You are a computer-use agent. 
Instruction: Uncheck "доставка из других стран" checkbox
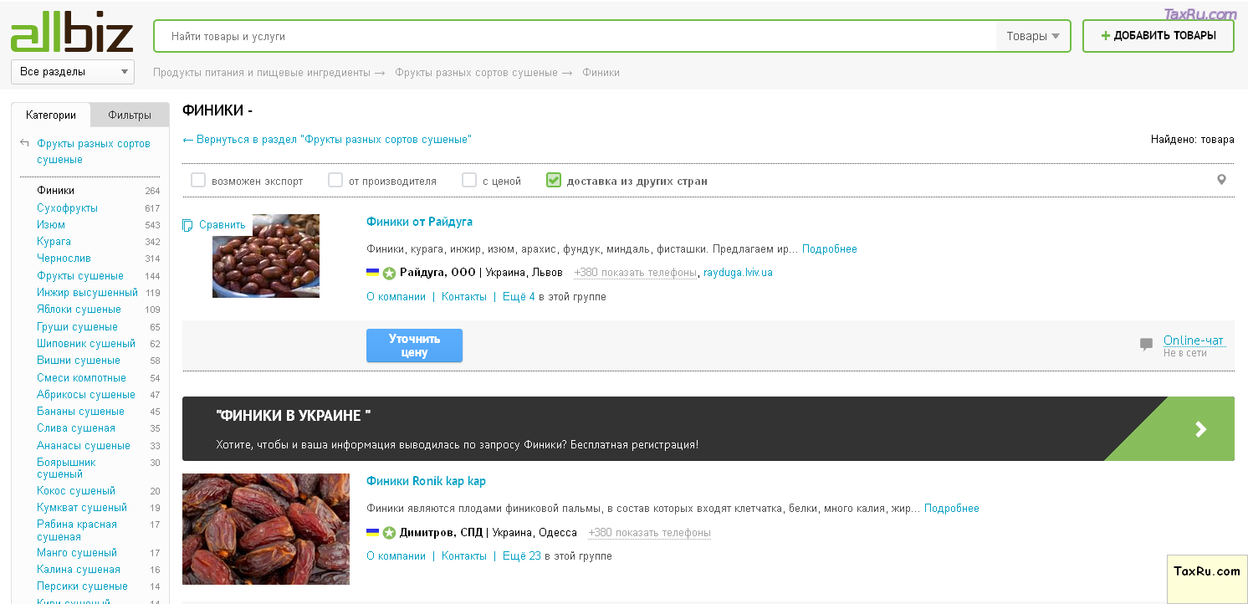click(553, 180)
